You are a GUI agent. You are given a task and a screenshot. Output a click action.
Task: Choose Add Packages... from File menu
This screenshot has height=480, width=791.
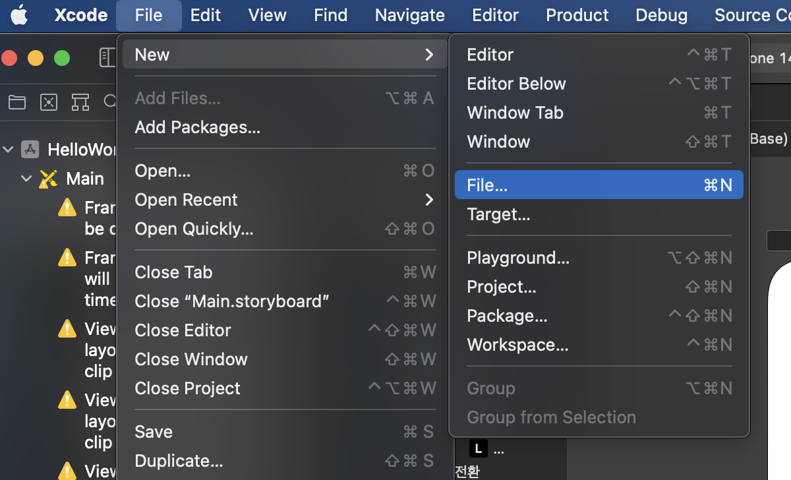[x=285, y=127]
